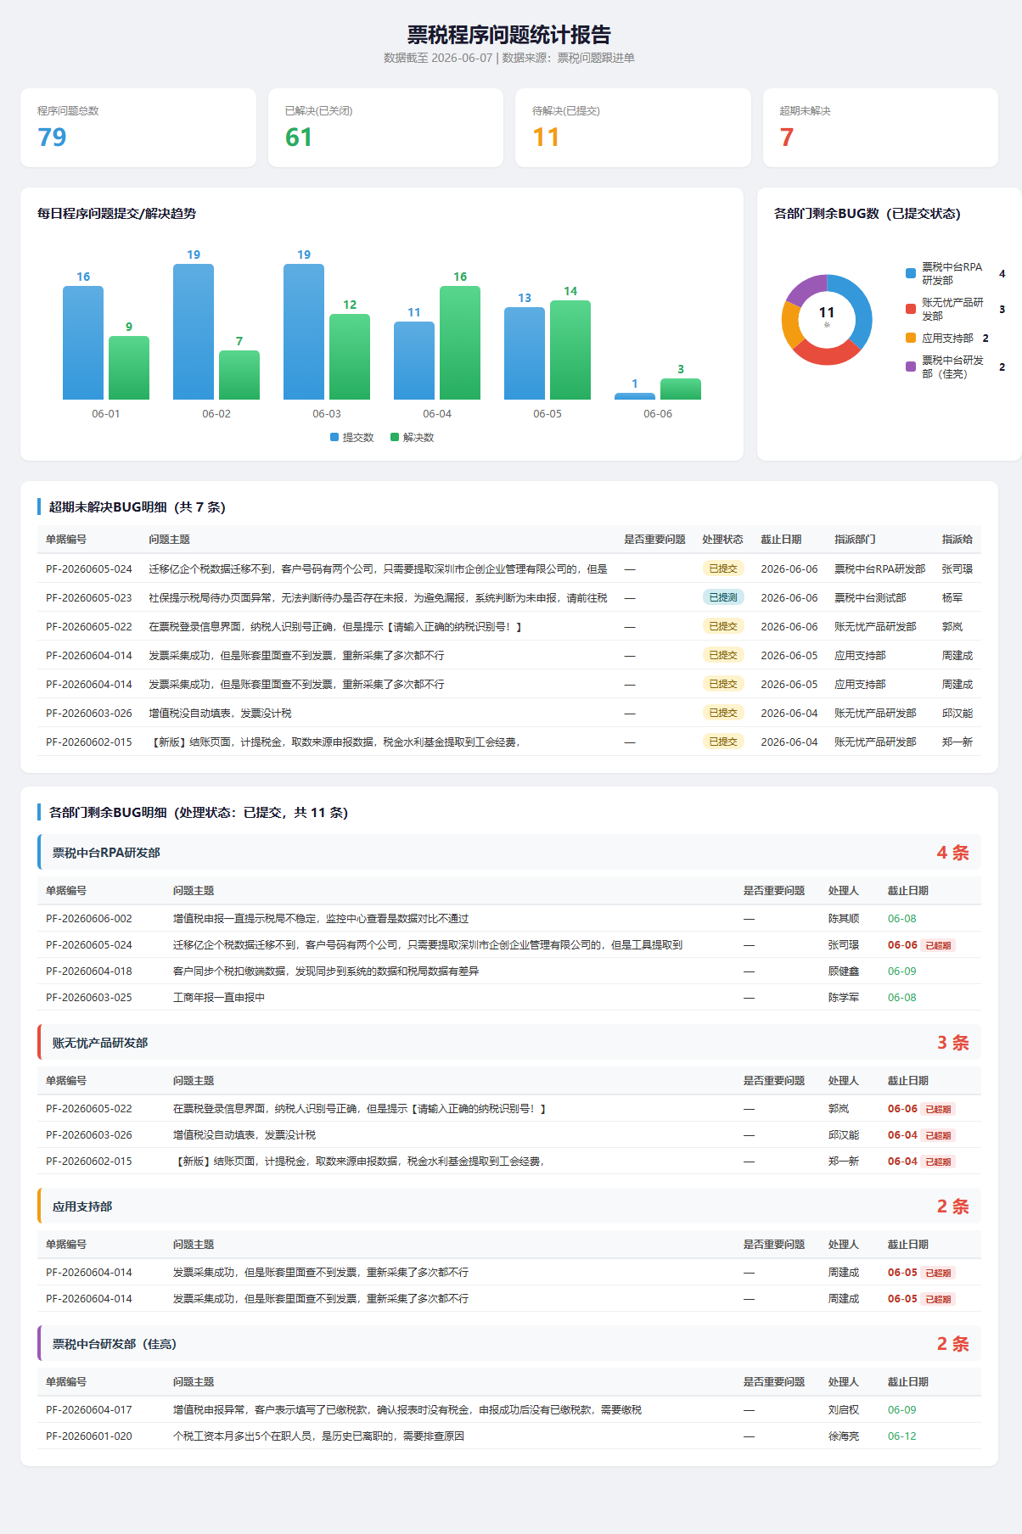The image size is (1022, 1534).
Task: Click 已超期 tag in 郑一新 department row
Action: coord(938,1162)
